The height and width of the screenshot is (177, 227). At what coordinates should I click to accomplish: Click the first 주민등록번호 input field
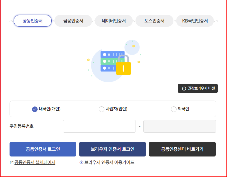point(99,126)
